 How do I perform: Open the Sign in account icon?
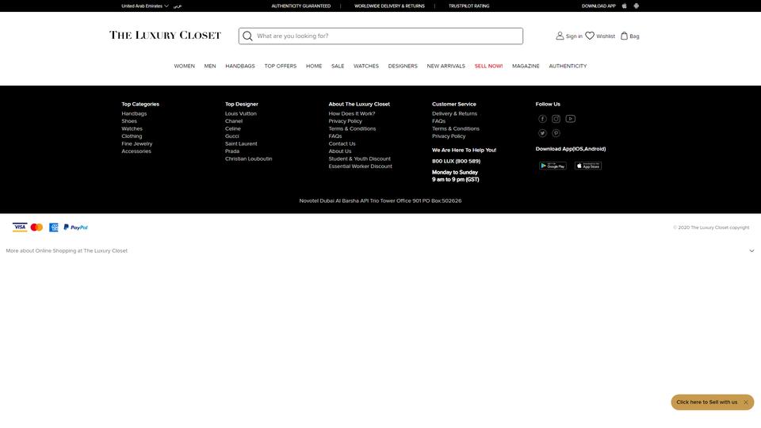pos(560,36)
